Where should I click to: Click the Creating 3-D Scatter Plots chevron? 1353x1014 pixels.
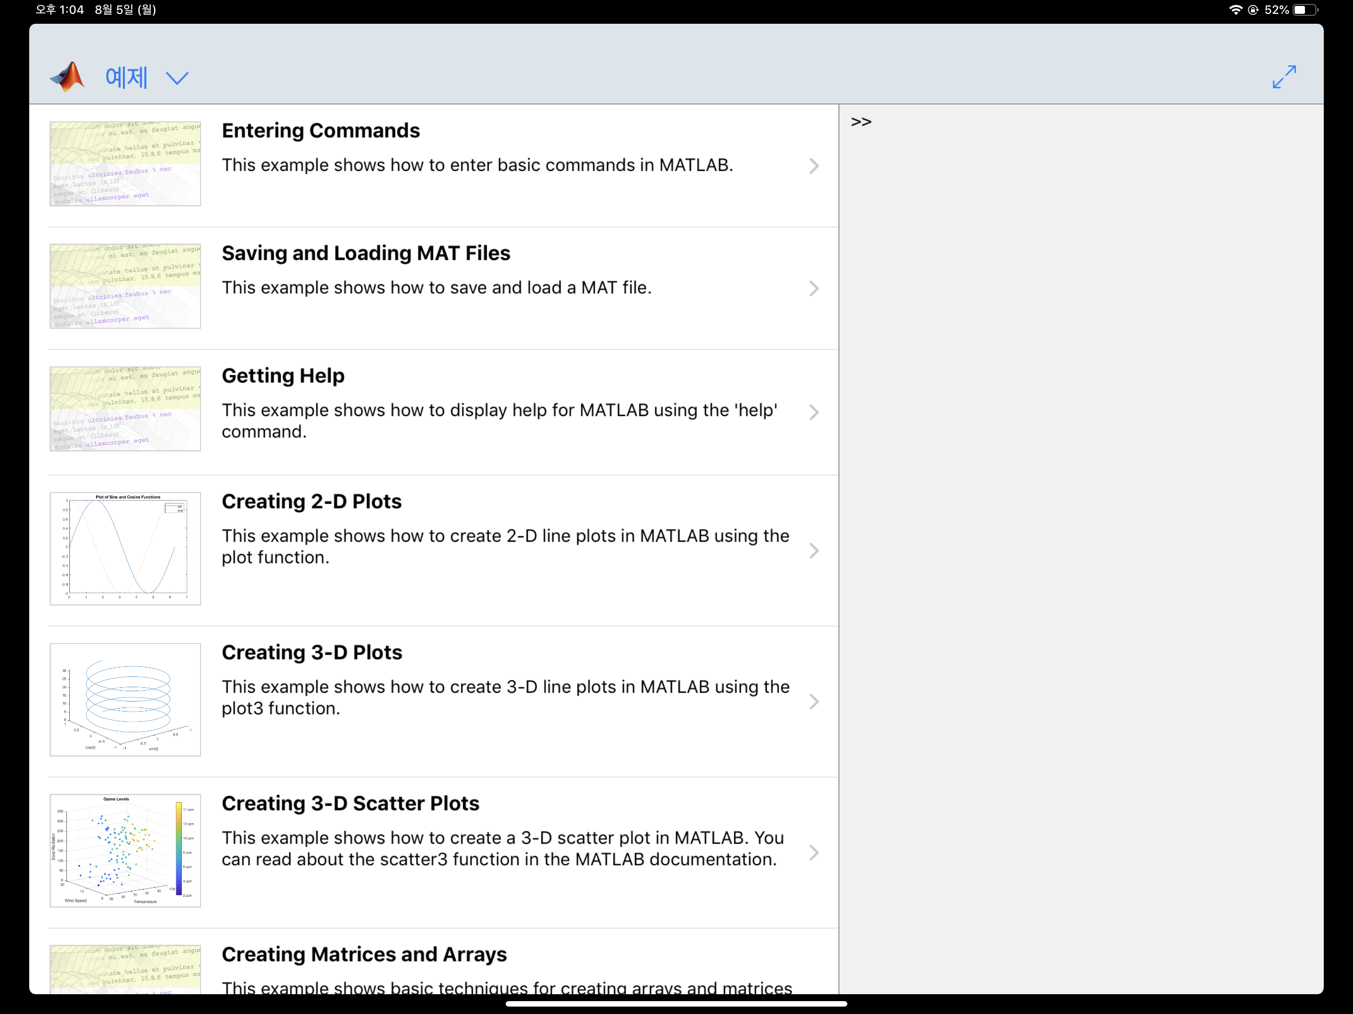point(814,853)
